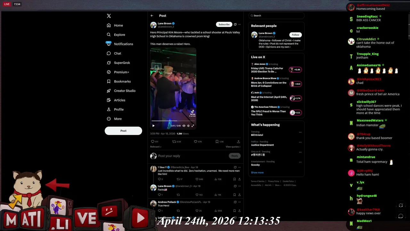Click the X logo in the sidebar
Viewport: 410px width, 231px height.
(x=109, y=16)
